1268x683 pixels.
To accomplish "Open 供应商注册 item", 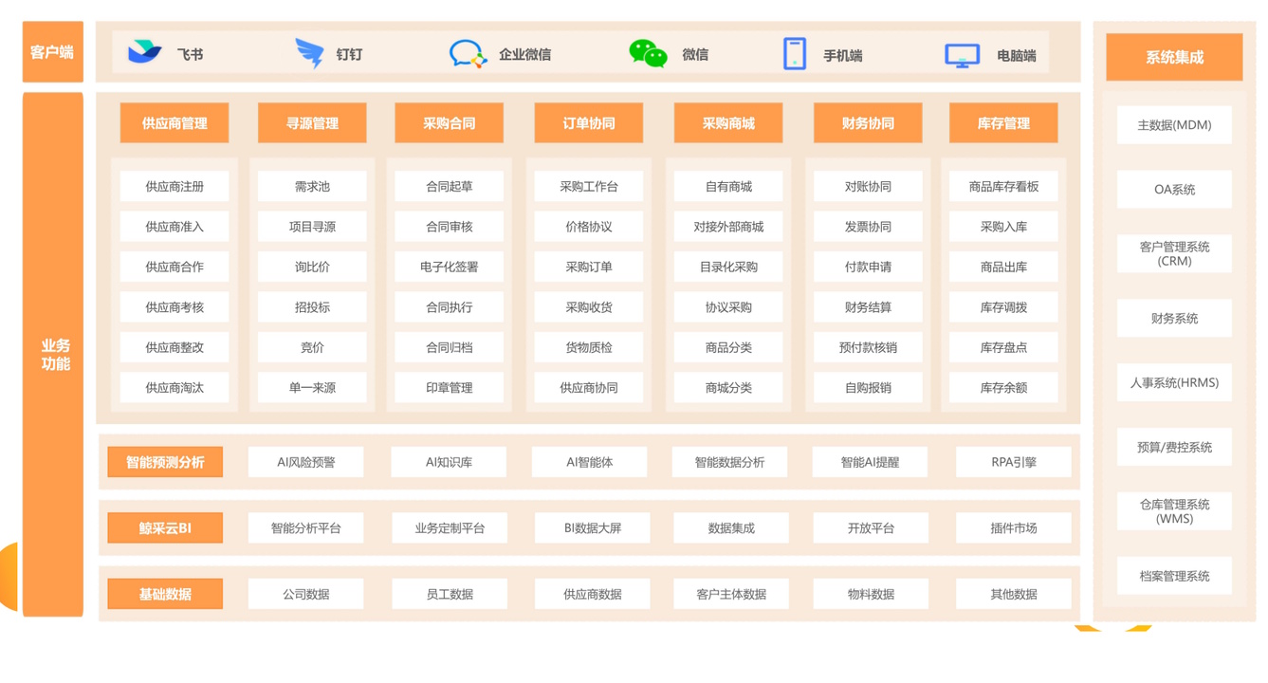I will [175, 187].
